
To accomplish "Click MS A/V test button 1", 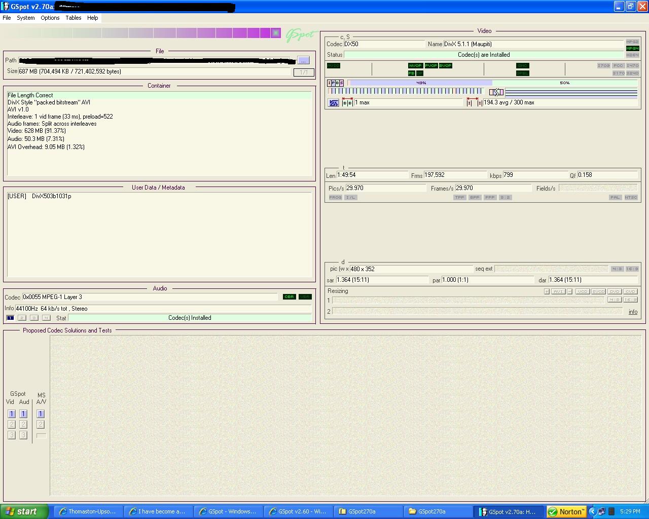I will pos(41,414).
